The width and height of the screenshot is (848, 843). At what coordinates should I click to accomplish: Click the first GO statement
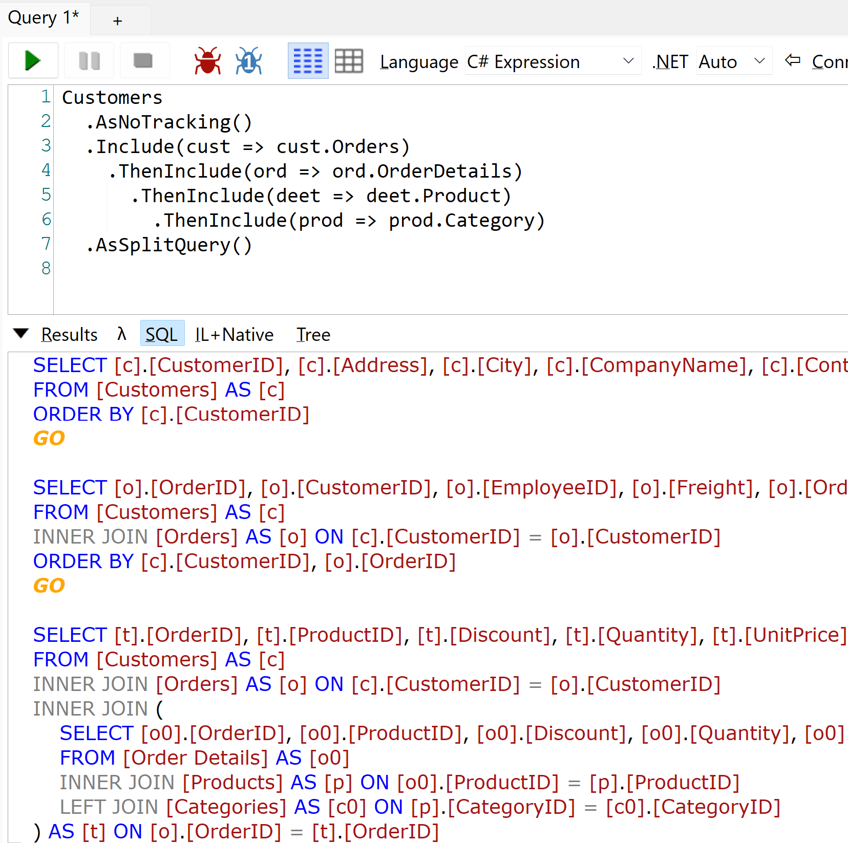tap(49, 438)
